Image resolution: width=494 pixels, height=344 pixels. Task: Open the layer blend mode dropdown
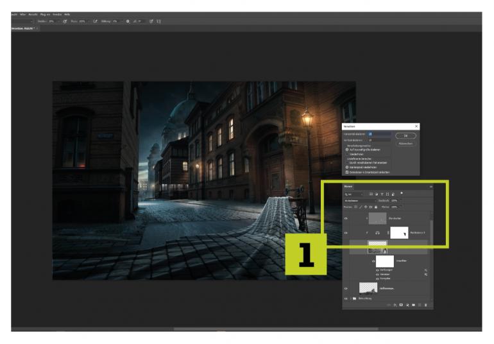pyautogui.click(x=361, y=201)
